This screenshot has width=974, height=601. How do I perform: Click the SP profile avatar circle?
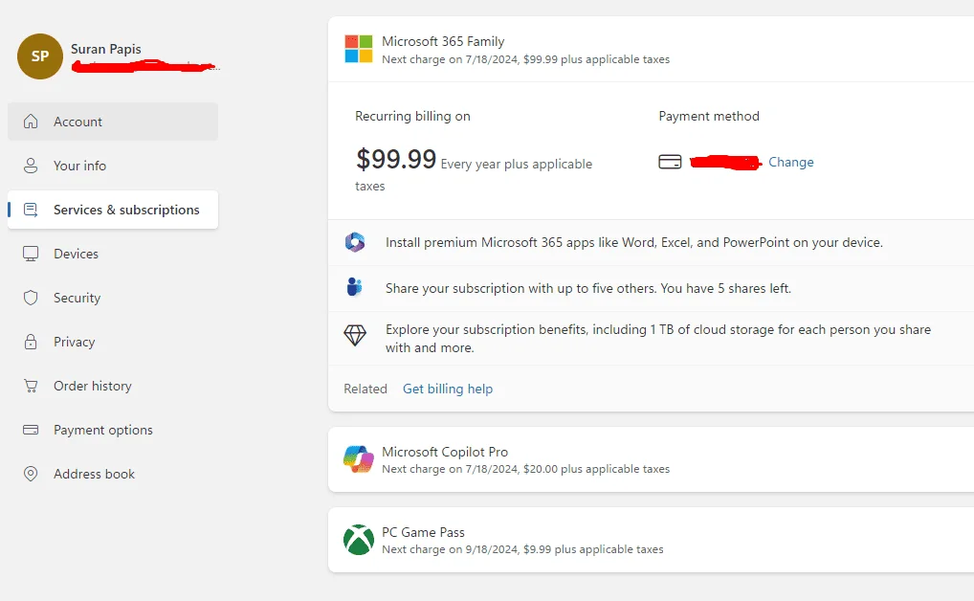40,56
